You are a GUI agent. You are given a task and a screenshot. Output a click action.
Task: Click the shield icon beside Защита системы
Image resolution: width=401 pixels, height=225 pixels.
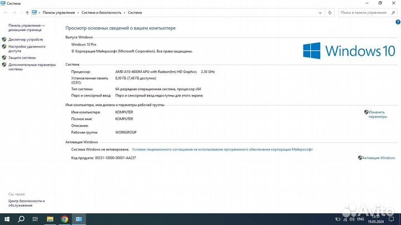4,57
